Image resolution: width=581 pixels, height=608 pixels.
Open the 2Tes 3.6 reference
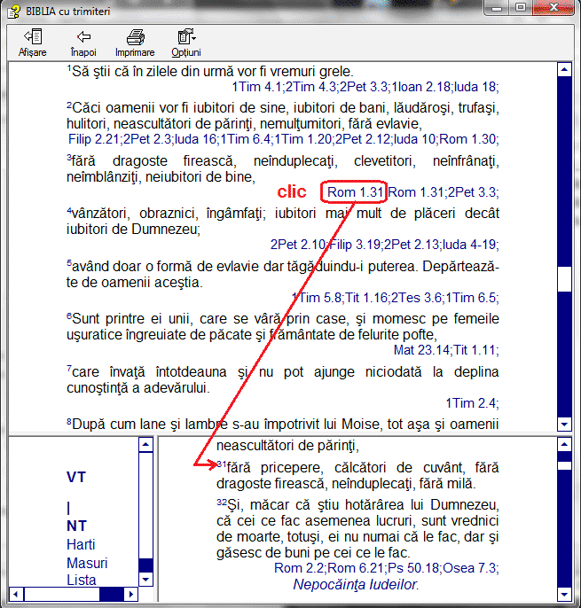(416, 298)
